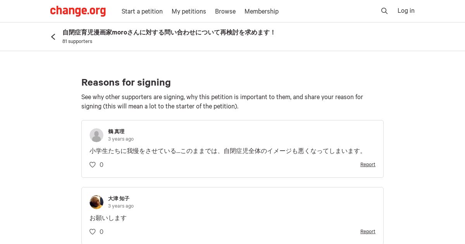Click the like count on the first comment
Image resolution: width=465 pixels, height=244 pixels.
click(102, 165)
